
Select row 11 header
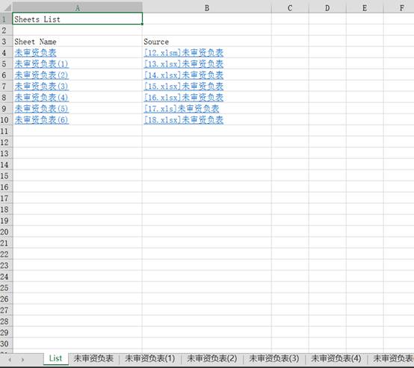[x=6, y=131]
